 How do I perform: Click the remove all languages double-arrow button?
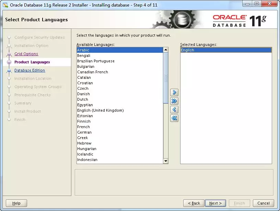(x=174, y=118)
